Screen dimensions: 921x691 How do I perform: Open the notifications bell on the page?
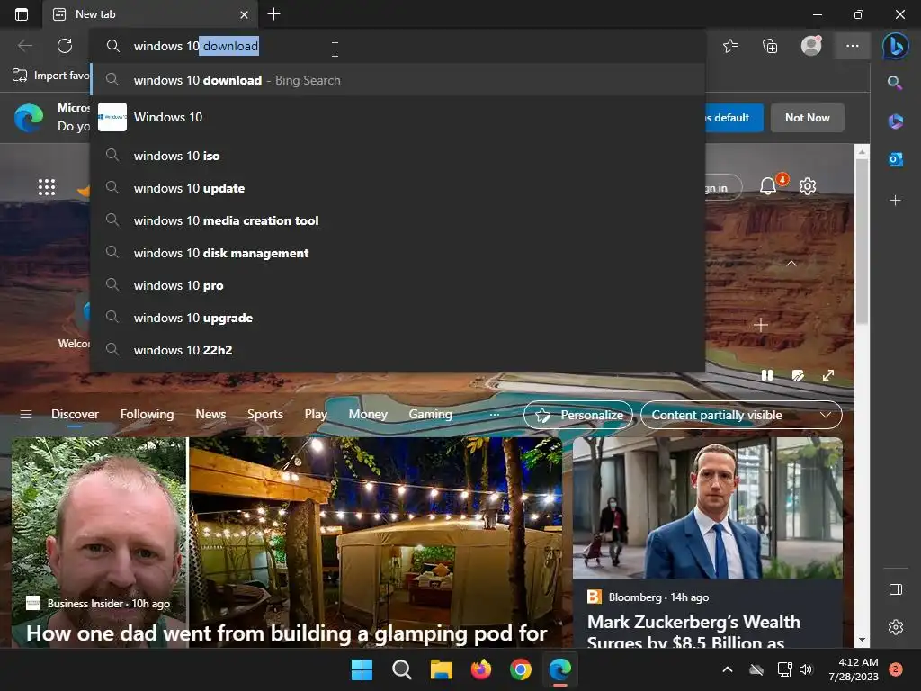coord(768,186)
